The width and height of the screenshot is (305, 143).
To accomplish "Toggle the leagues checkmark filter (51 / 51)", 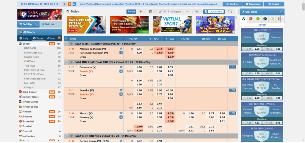I will (x=169, y=12).
